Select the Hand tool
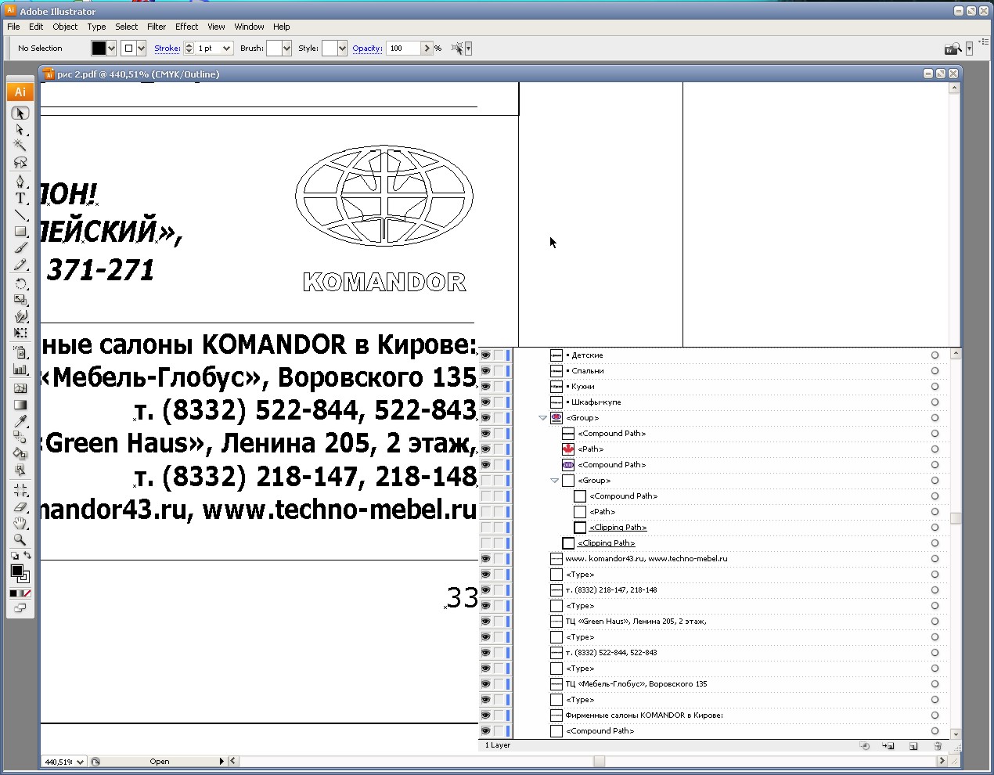 click(20, 523)
